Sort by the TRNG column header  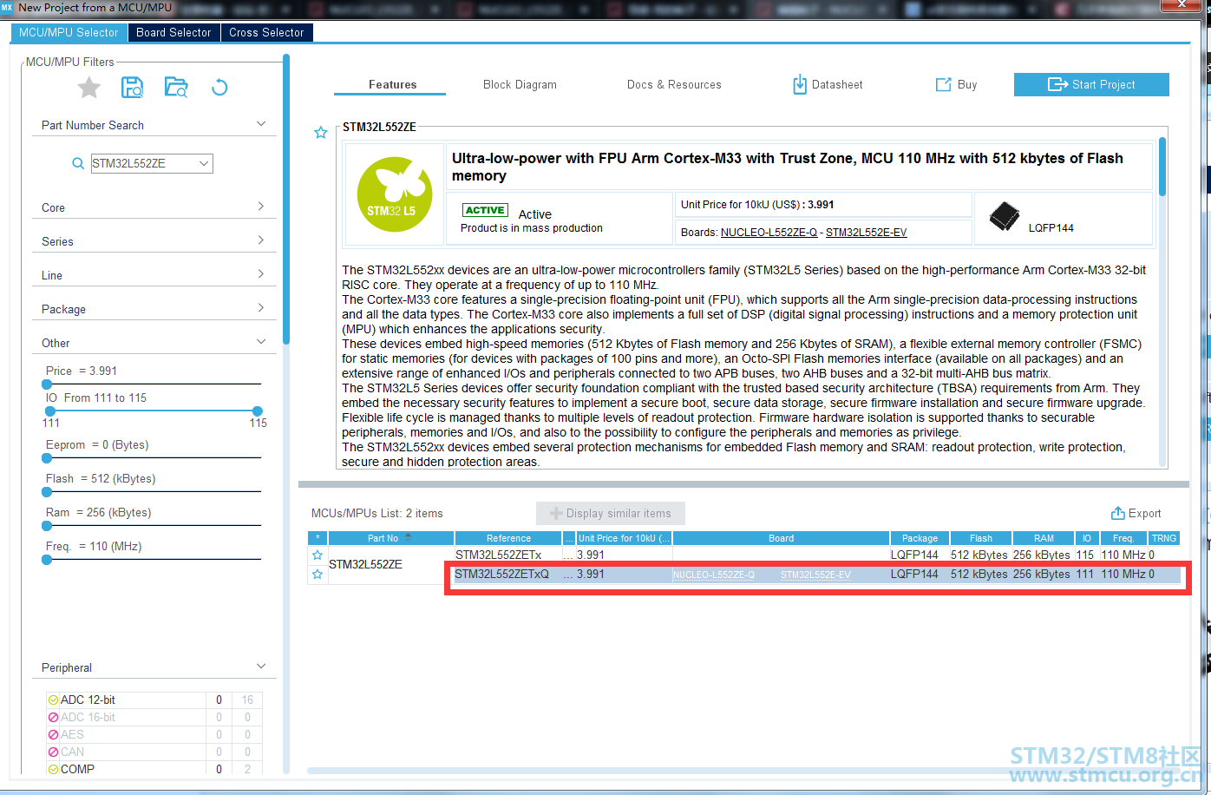pos(1163,538)
